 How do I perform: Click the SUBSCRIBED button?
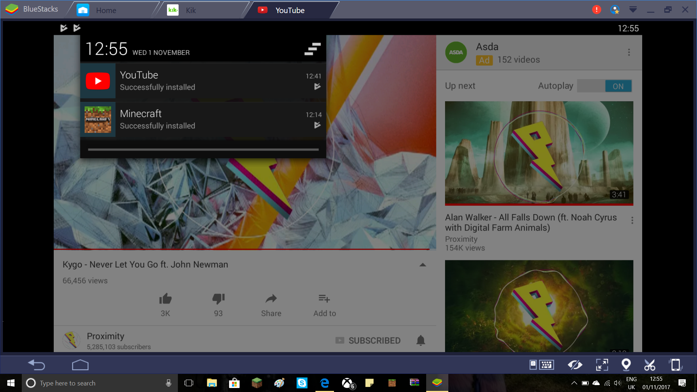368,340
